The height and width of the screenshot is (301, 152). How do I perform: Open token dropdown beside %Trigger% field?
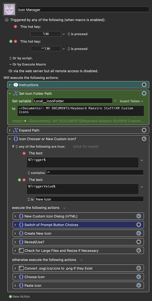pyautogui.click(x=142, y=160)
